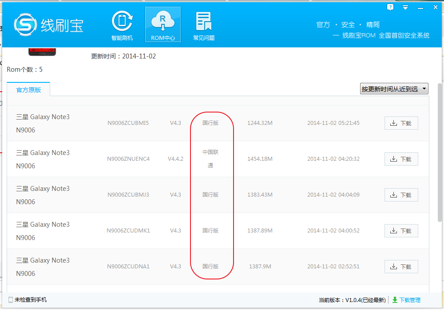Select the N9006ZNUENC4 version text
The height and width of the screenshot is (310, 444).
(x=128, y=159)
